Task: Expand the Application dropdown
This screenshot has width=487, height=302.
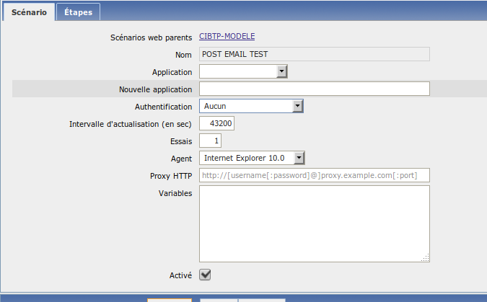Action: click(282, 71)
